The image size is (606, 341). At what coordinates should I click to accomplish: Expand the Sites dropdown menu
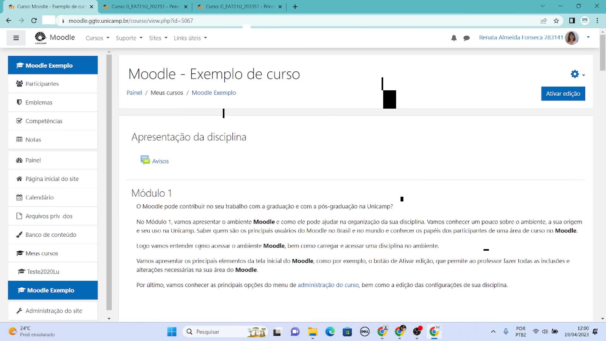(x=158, y=38)
